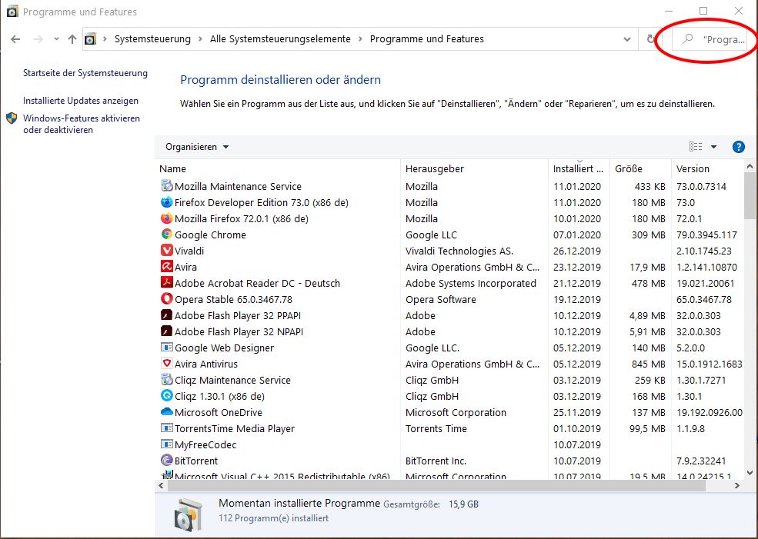The width and height of the screenshot is (758, 539).
Task: Click the version 79.0.3945.117 cell
Action: pos(706,235)
